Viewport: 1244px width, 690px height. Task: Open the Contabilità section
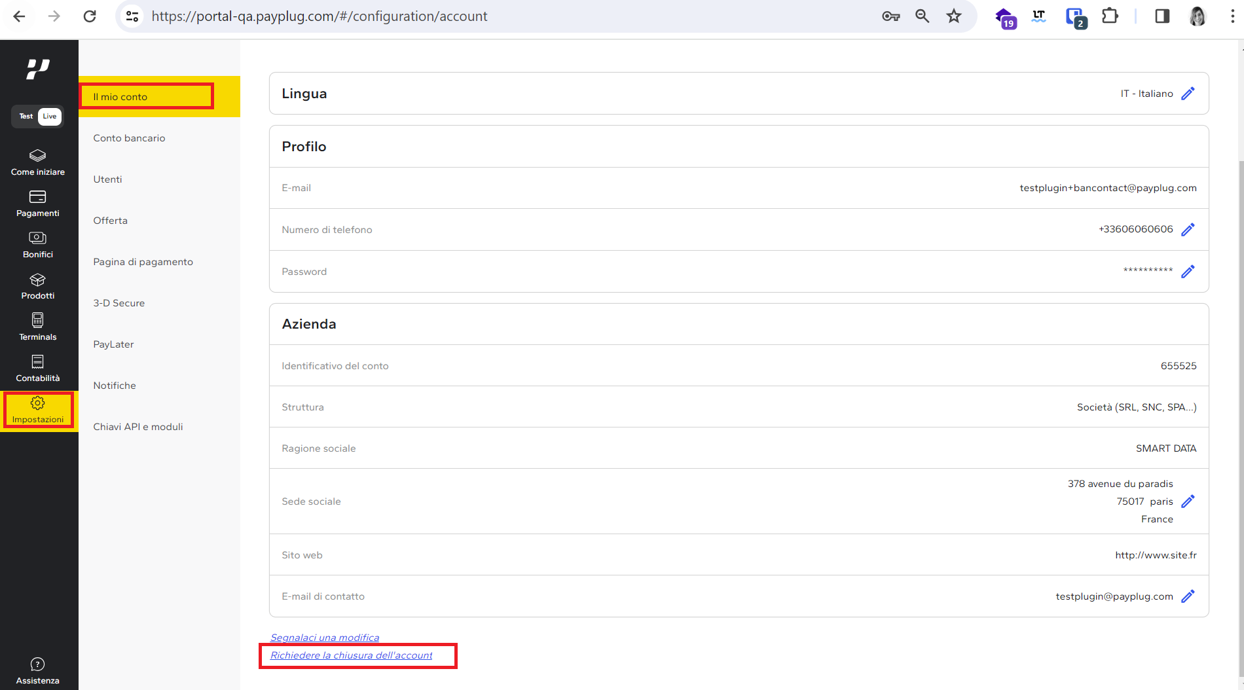click(38, 369)
